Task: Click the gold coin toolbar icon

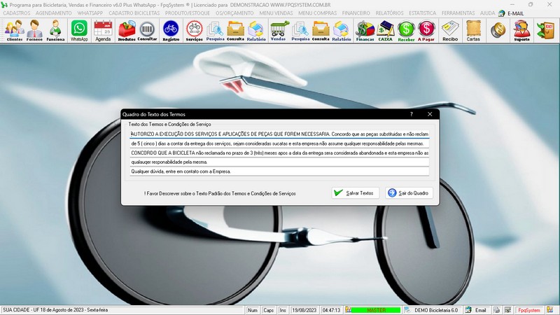Action: (498, 30)
